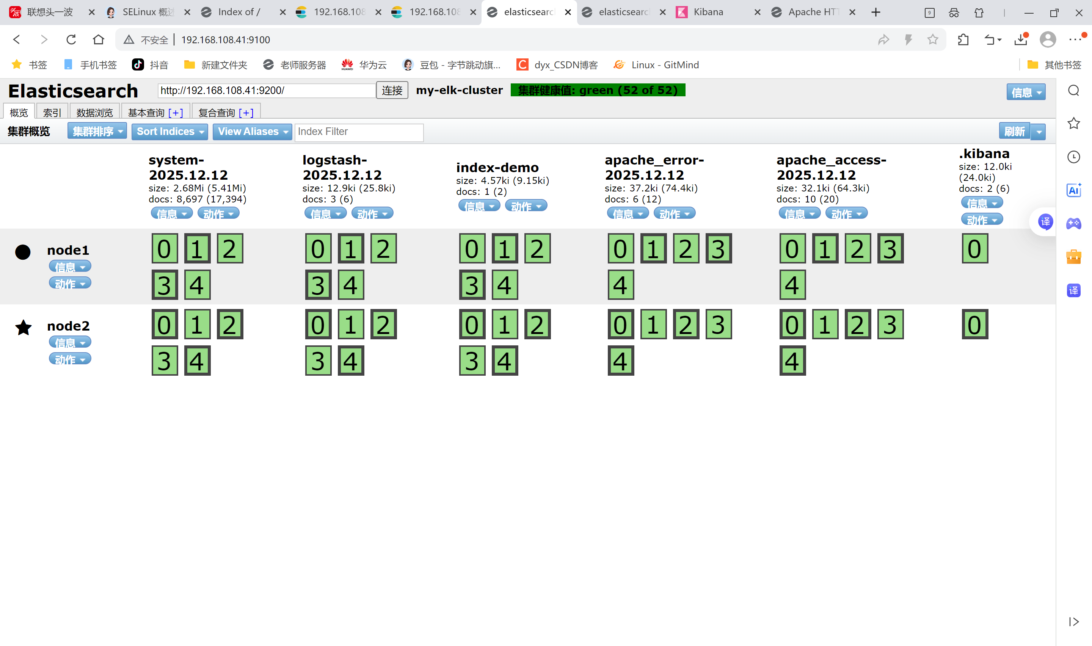Open the Sort Indices dropdown
1092x646 pixels.
click(170, 132)
